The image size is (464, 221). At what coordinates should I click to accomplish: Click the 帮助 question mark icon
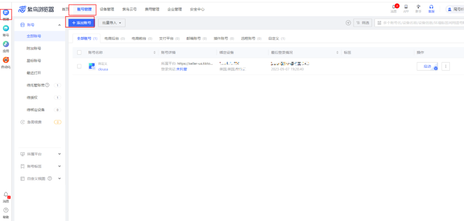click(6, 210)
